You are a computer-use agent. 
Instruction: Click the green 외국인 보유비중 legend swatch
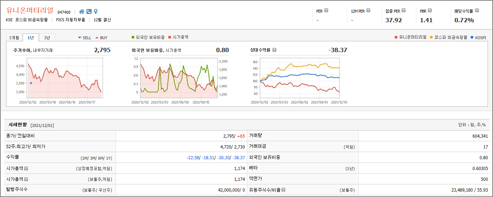coord(134,37)
